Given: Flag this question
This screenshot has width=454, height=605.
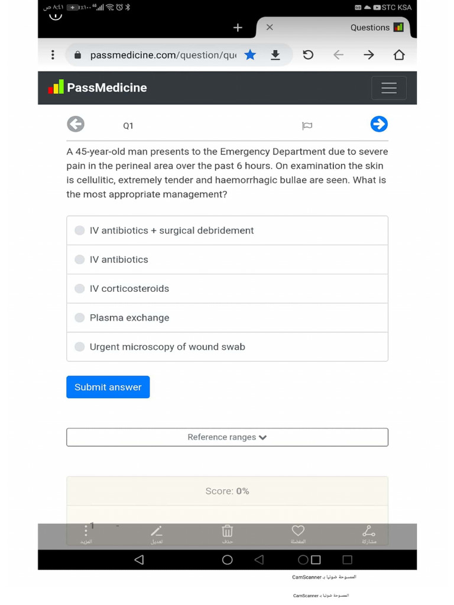Looking at the screenshot, I should point(307,125).
